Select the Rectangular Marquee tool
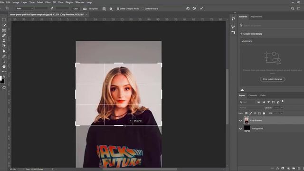The width and height of the screenshot is (304, 171). (x=4, y=20)
